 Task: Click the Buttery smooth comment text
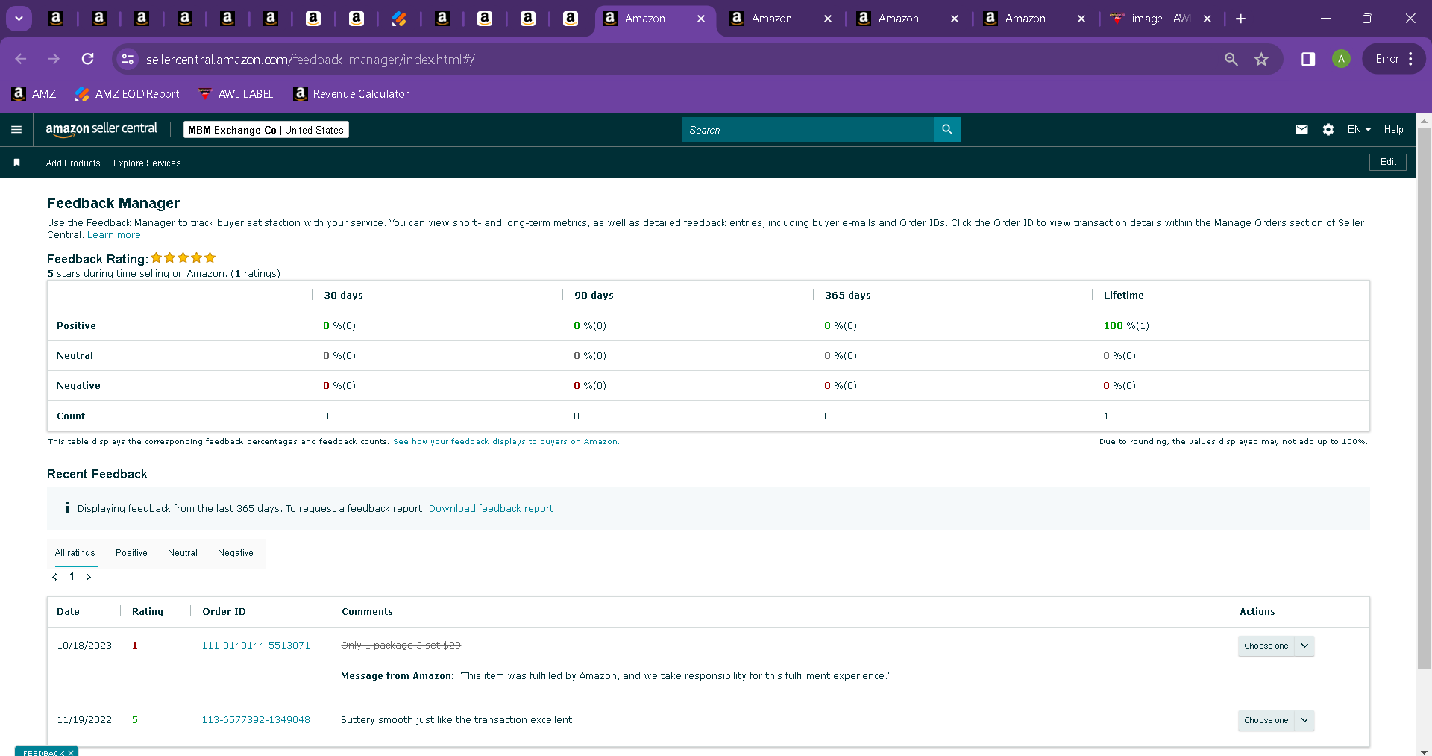coord(456,720)
